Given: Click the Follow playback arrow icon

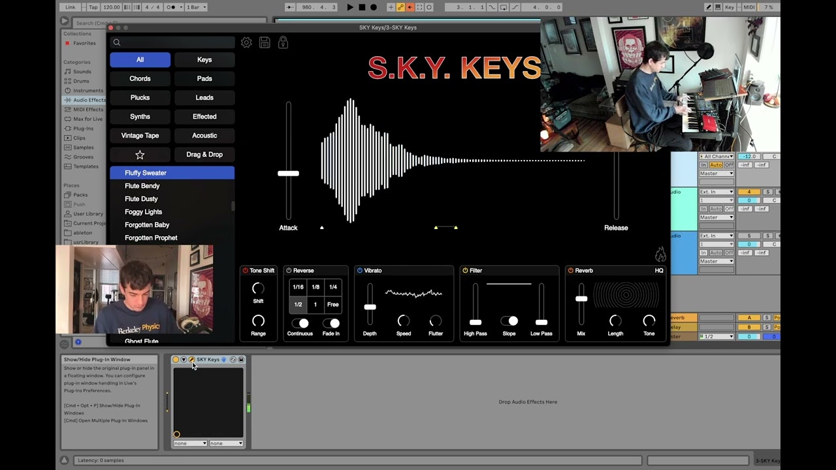Looking at the screenshot, I should tap(290, 7).
